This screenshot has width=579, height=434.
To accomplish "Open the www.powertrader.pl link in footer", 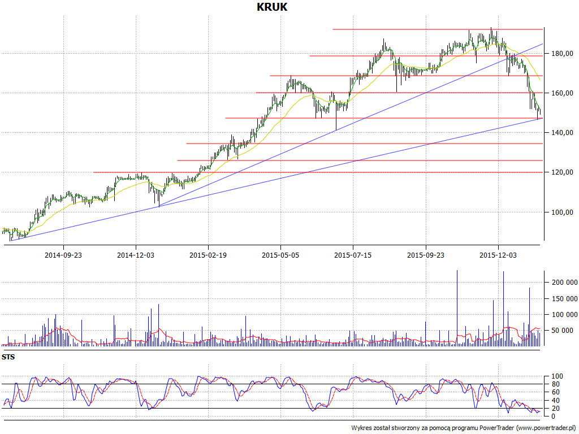I will 546,428.
